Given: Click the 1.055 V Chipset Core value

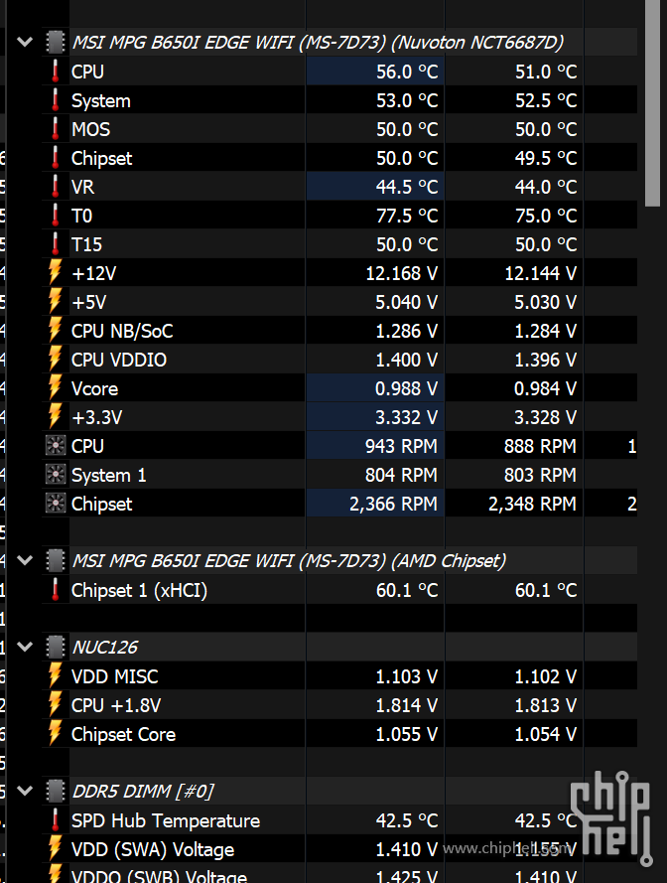Looking at the screenshot, I should click(x=406, y=734).
